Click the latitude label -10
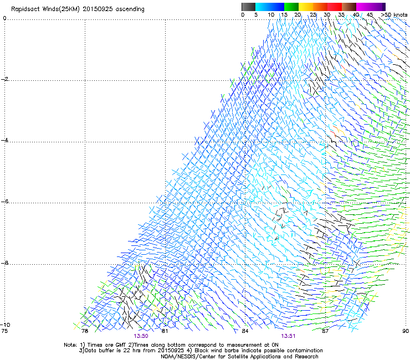The image size is (410, 360). click(x=5, y=325)
